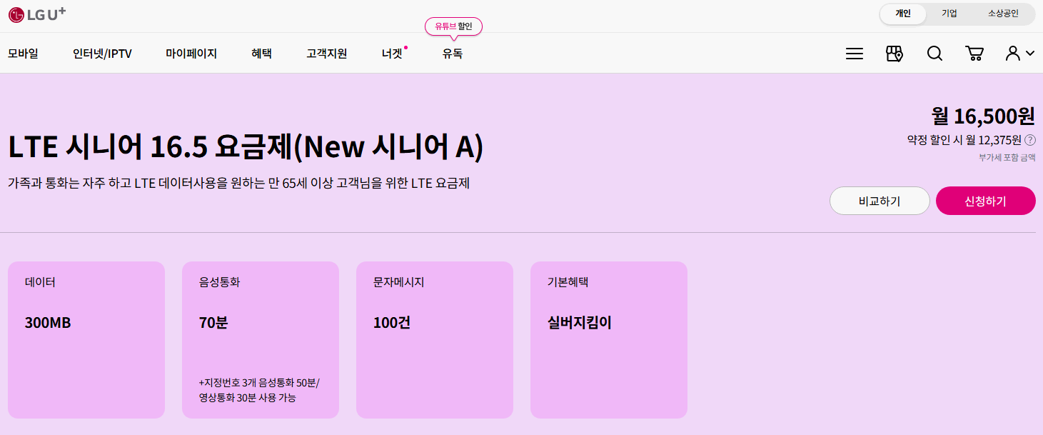This screenshot has height=435, width=1043.
Task: Click the my-account person icon
Action: point(1014,53)
